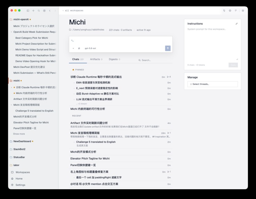The image size is (256, 199).
Task: Expand sidebar 诊断 Claude Runtime chevron
Action: (11, 88)
